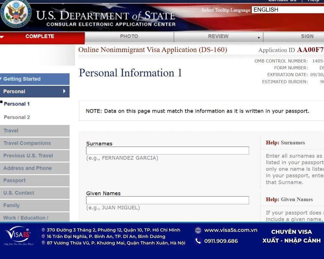Screen dimensions: 324x259
Task: Click location pin icon for Hồ Chí Minh address
Action: pos(43,230)
